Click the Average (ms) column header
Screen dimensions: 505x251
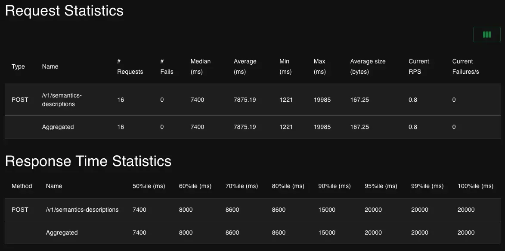point(245,66)
